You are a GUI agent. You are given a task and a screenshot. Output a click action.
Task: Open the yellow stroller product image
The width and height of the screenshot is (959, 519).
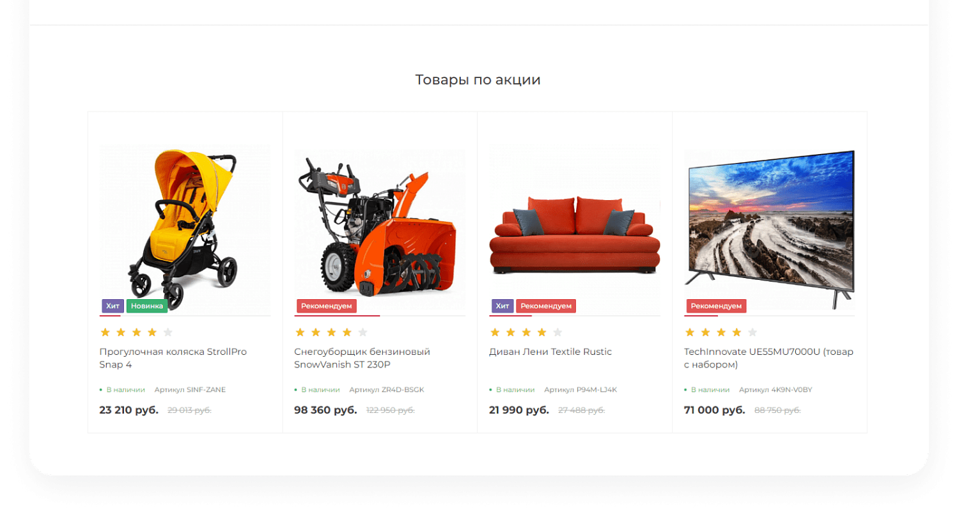click(185, 229)
